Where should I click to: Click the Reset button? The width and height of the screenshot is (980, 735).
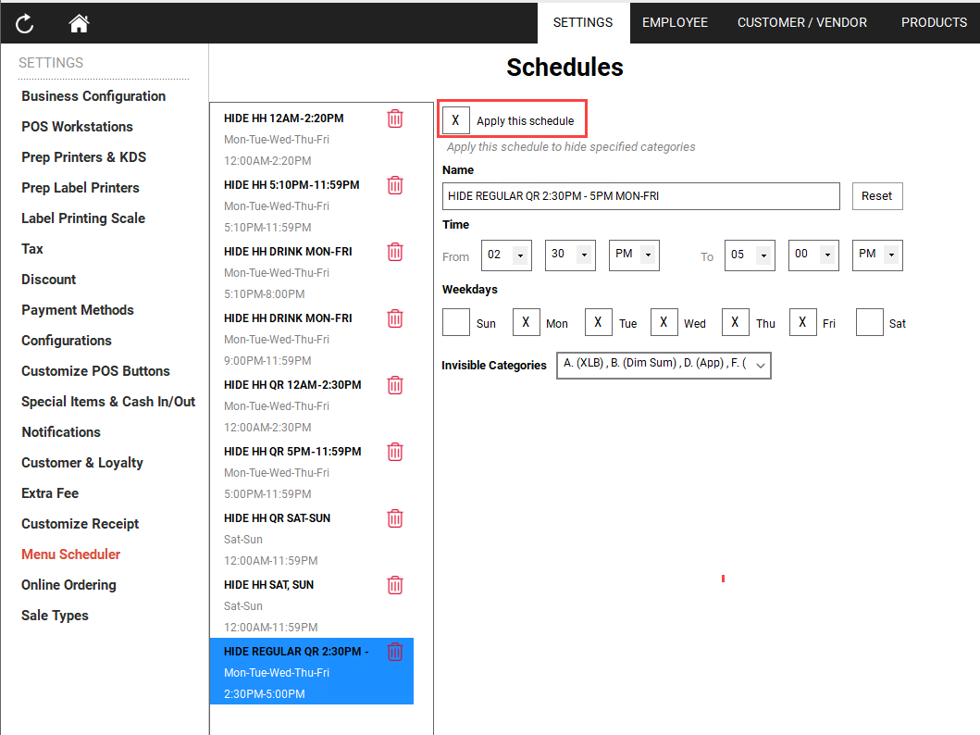pyautogui.click(x=876, y=195)
